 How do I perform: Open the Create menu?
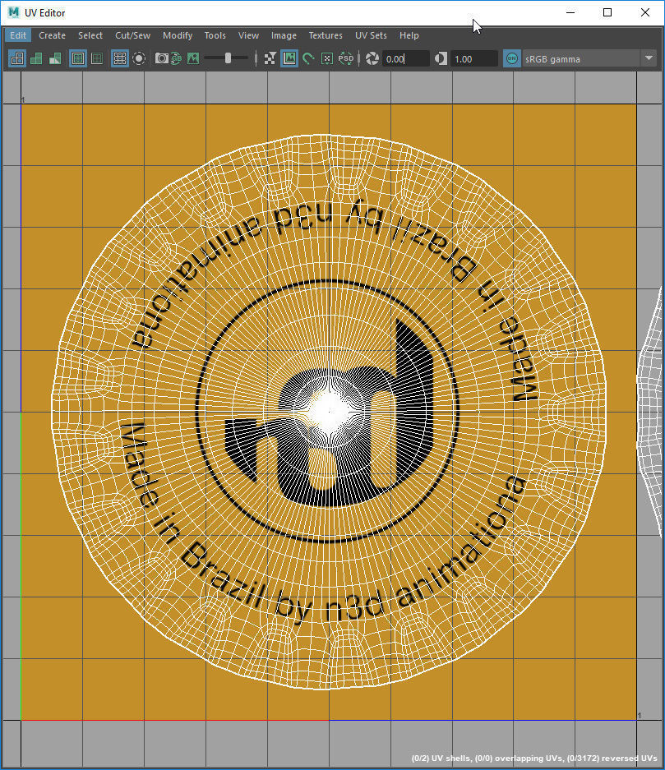[52, 35]
